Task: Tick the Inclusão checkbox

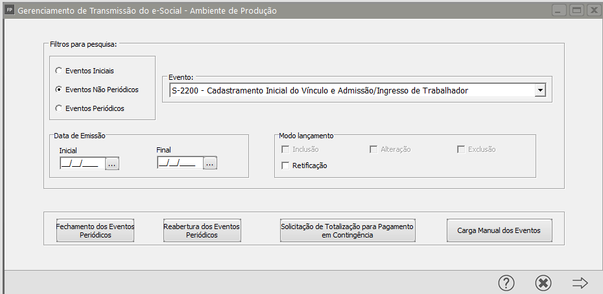Action: pos(285,149)
